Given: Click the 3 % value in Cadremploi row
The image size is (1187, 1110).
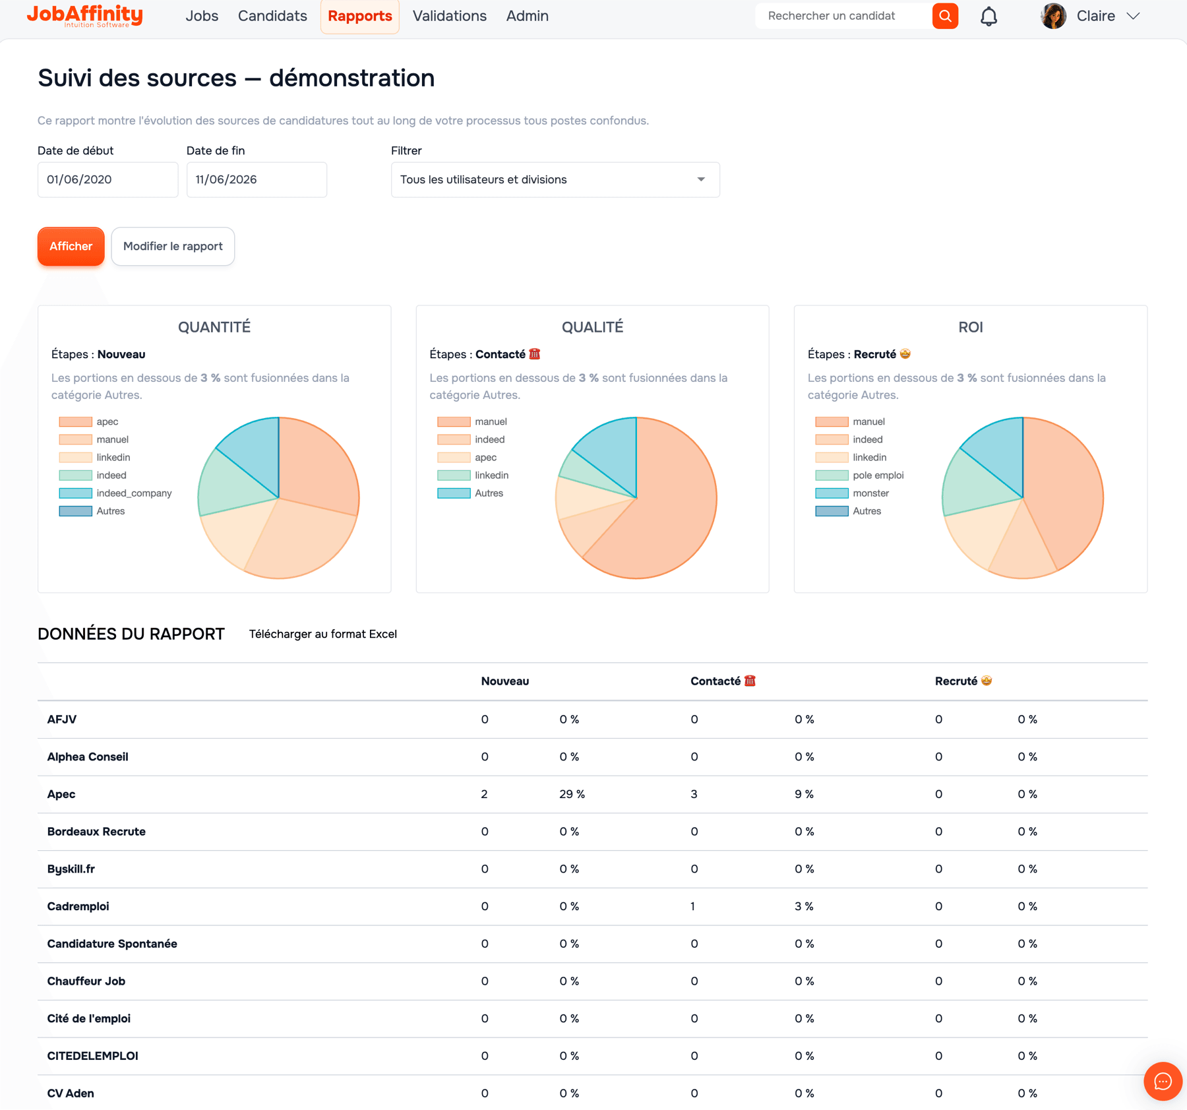Looking at the screenshot, I should [x=805, y=906].
